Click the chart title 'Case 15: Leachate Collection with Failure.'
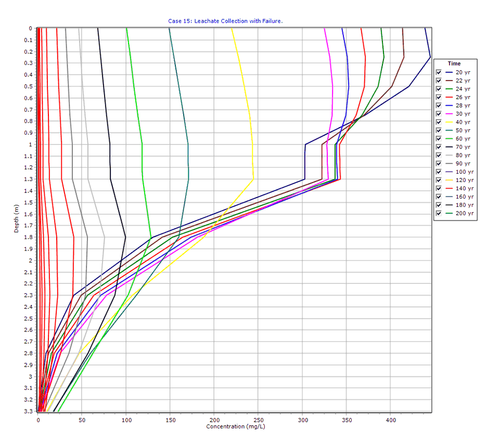This screenshot has height=444, width=487. pyautogui.click(x=225, y=21)
